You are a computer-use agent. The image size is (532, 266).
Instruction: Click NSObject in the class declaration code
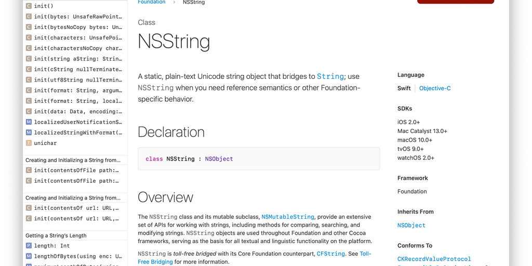(x=219, y=159)
